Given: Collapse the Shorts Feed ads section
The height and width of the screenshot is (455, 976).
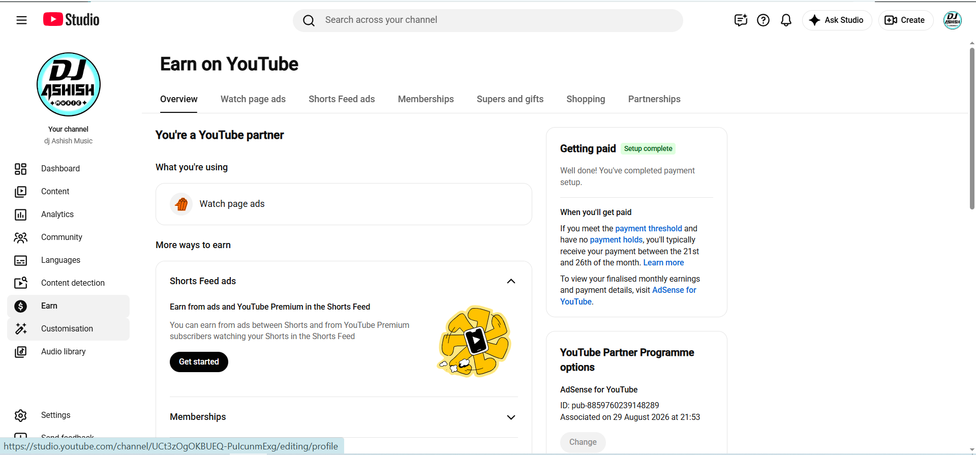Looking at the screenshot, I should [x=511, y=281].
